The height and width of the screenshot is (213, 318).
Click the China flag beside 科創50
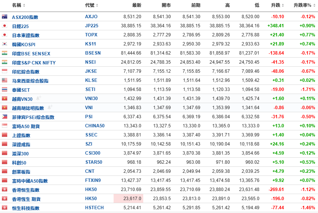click(5, 162)
